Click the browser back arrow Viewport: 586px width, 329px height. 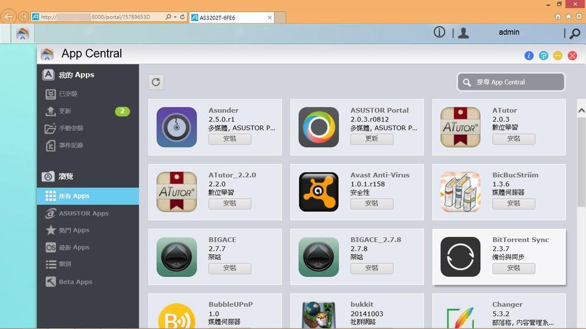[x=9, y=17]
